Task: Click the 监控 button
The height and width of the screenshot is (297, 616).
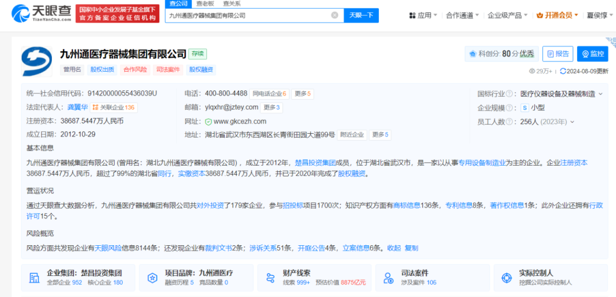Action: pyautogui.click(x=593, y=53)
